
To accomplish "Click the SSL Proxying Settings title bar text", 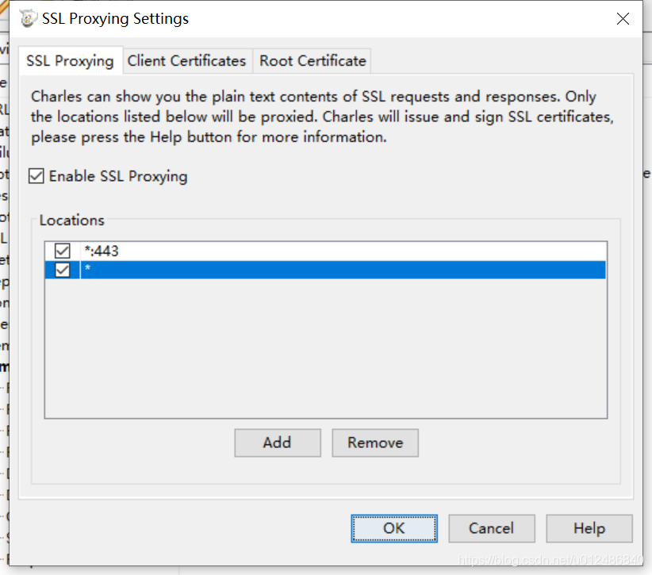I will tap(115, 18).
